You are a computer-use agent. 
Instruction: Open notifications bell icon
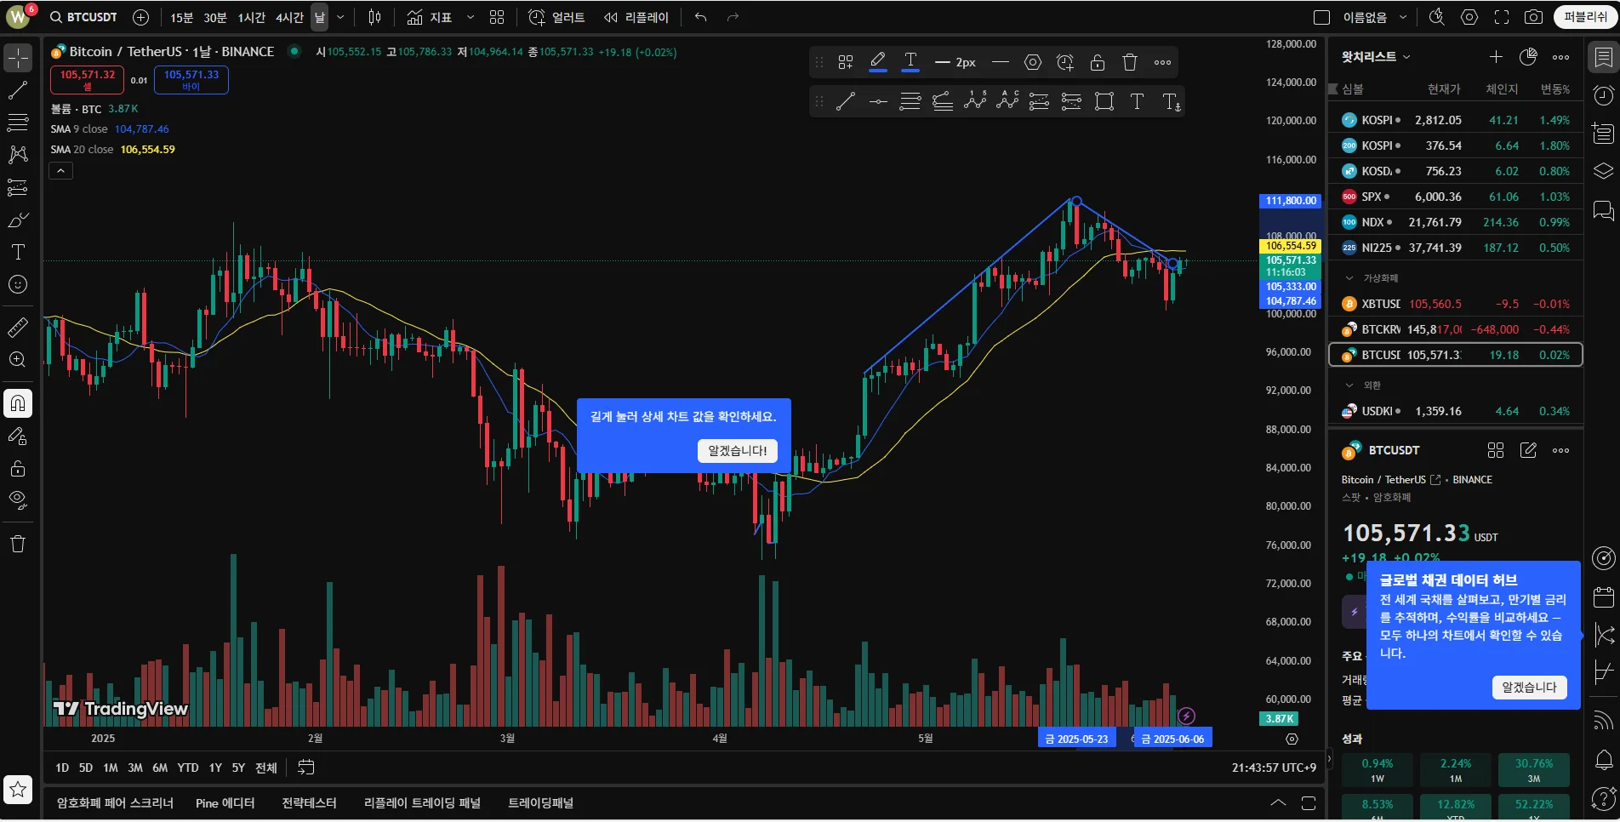1603,759
